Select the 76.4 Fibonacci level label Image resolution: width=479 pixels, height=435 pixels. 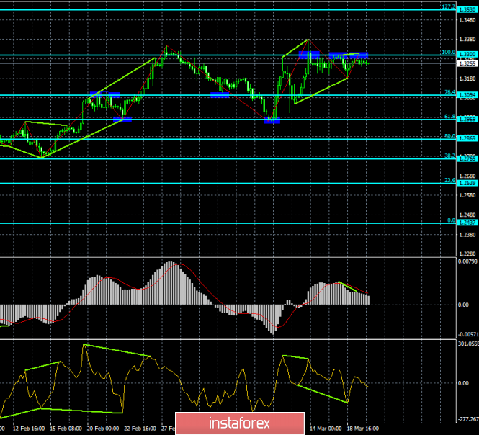[449, 92]
